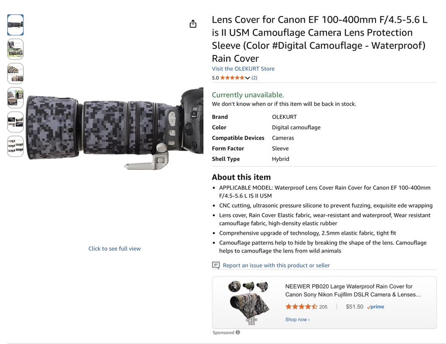This screenshot has height=344, width=446.
Task: Select the bottom thumbnail in the image strip
Action: tap(15, 146)
